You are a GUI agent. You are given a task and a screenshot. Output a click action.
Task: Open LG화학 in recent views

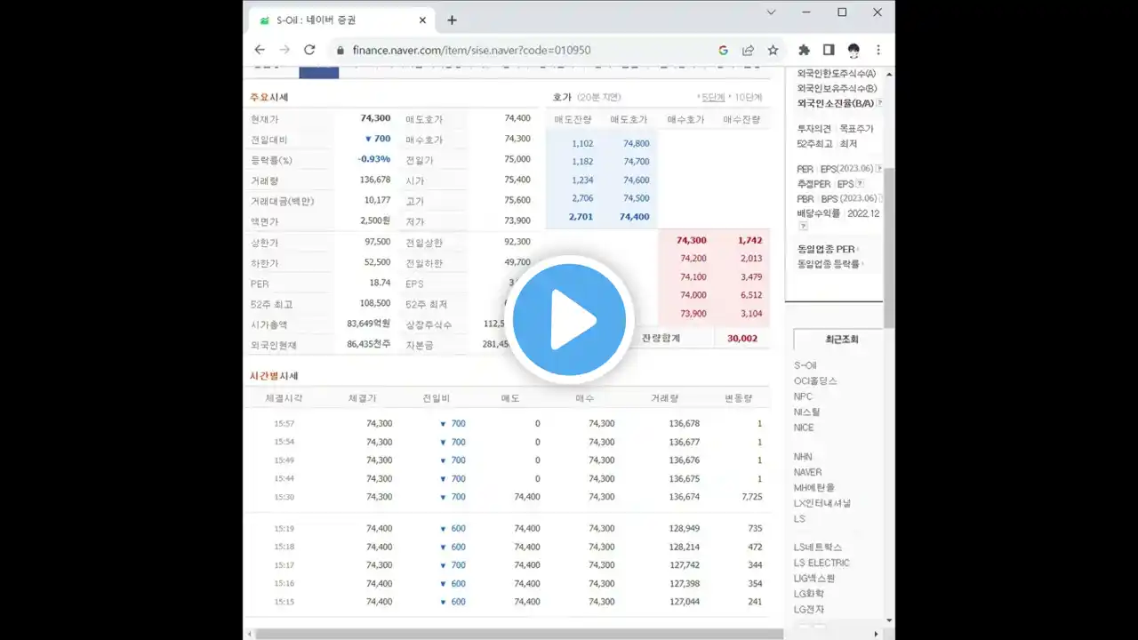(x=809, y=594)
